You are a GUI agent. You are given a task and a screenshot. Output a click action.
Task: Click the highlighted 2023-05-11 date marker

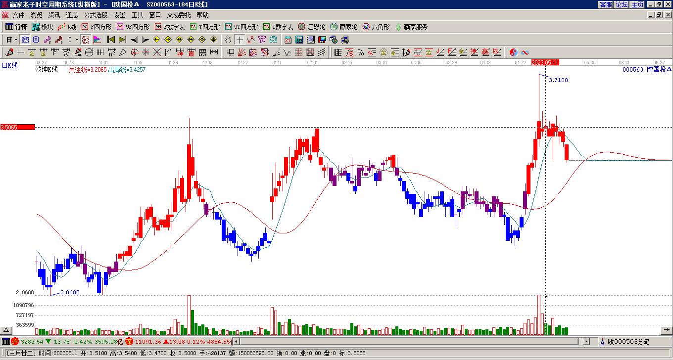[x=545, y=62]
